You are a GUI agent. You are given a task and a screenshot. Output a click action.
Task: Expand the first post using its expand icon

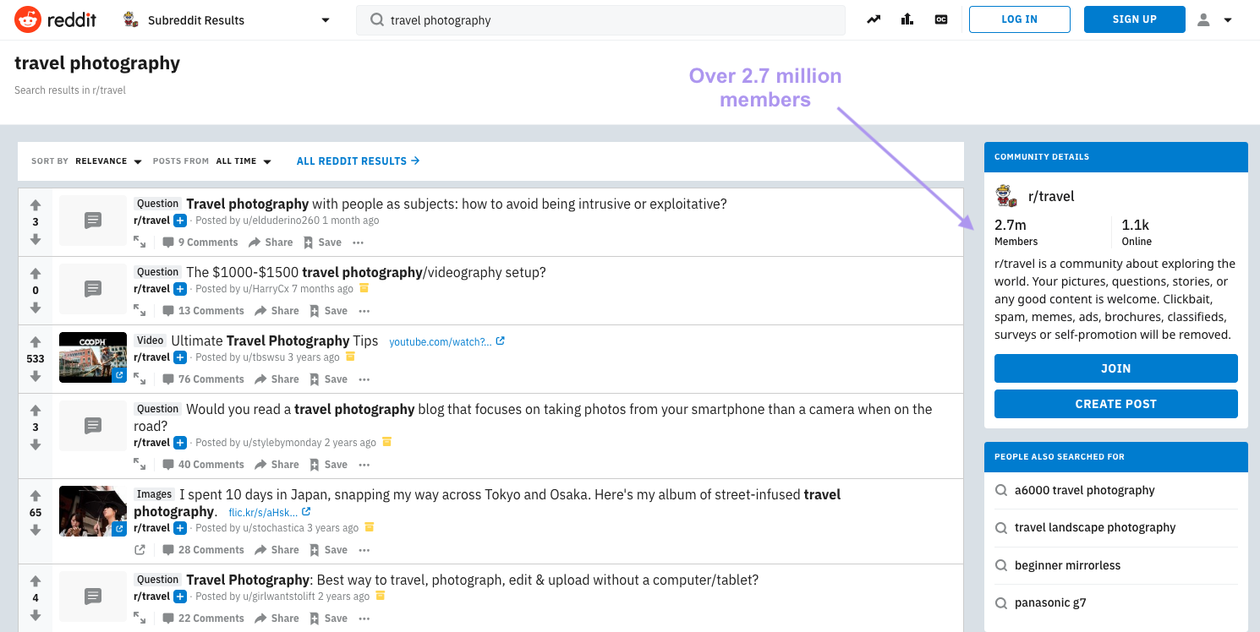click(x=139, y=242)
